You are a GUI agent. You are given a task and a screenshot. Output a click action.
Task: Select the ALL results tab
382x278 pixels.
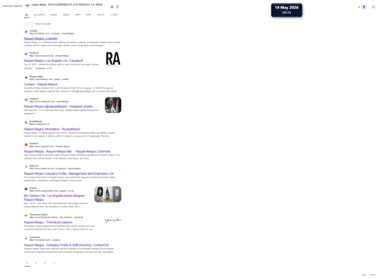coord(27,15)
